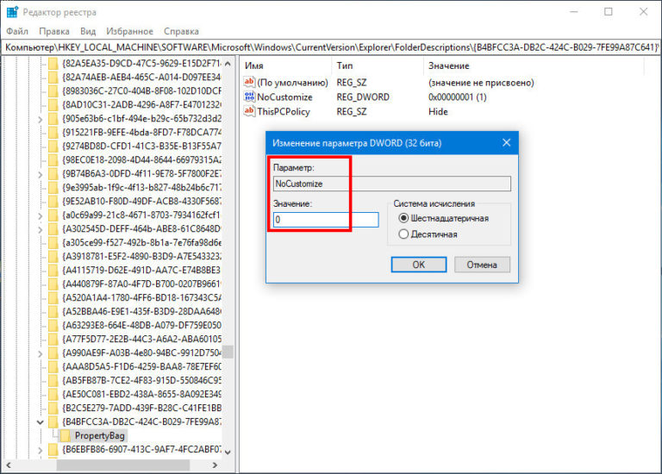Open the Файл menu
This screenshot has height=474, width=662.
tap(16, 30)
